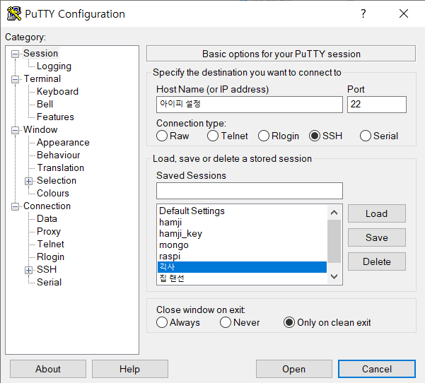Click sessions list scroll up arrow
Image resolution: width=425 pixels, height=383 pixels.
(x=334, y=213)
